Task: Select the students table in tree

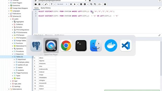Action: coord(21,70)
